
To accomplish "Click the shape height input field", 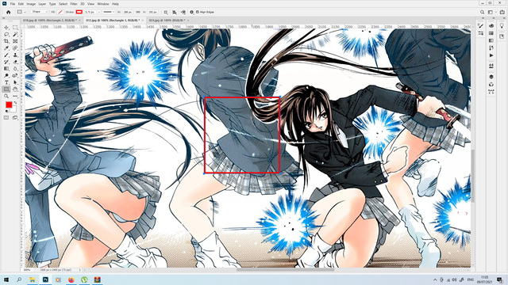I will (152, 12).
